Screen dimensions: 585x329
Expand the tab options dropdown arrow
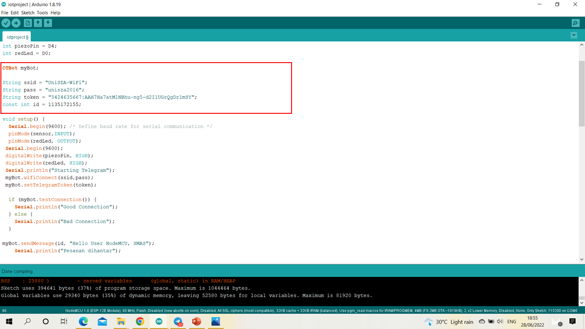[x=574, y=36]
